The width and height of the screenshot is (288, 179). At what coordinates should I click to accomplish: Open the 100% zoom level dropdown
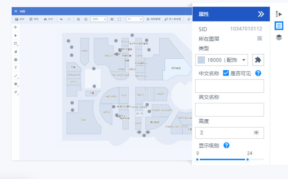point(99,19)
